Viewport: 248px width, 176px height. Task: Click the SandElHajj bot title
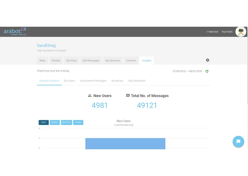[x=46, y=46]
